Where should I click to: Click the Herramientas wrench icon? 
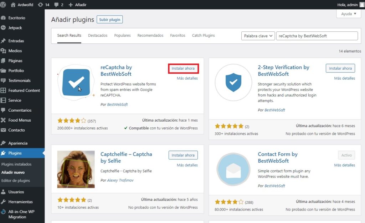pos(3,202)
